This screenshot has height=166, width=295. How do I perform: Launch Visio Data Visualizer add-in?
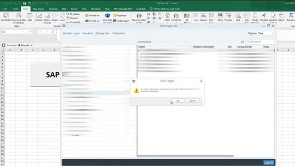pos(107,18)
